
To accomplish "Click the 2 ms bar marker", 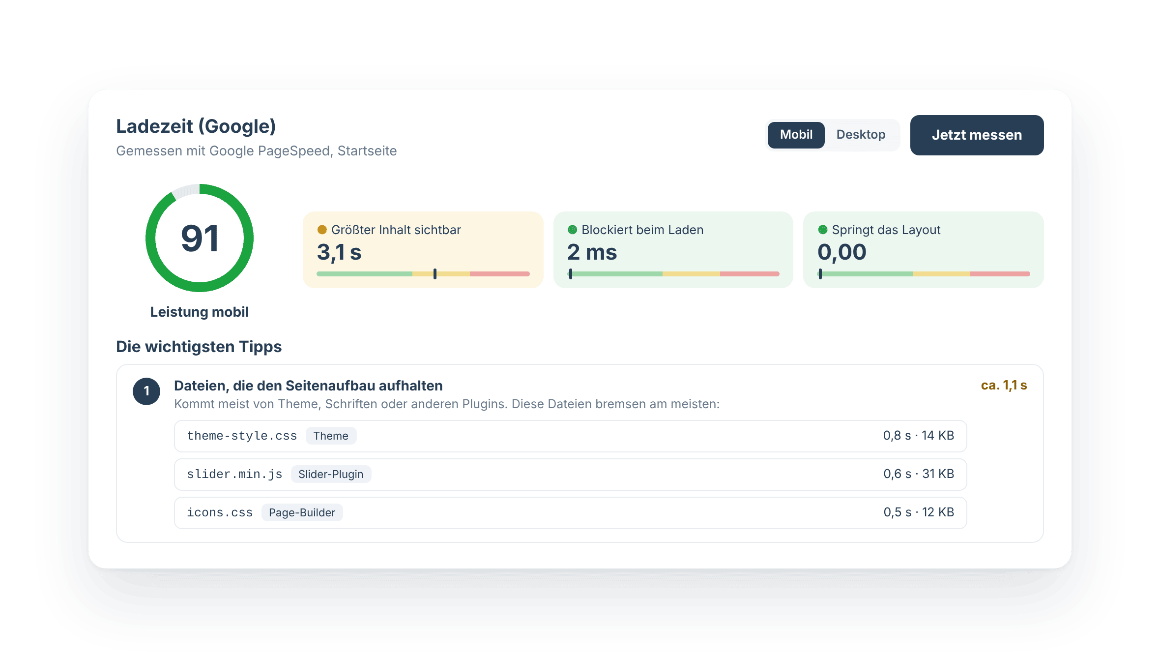I will (x=571, y=274).
